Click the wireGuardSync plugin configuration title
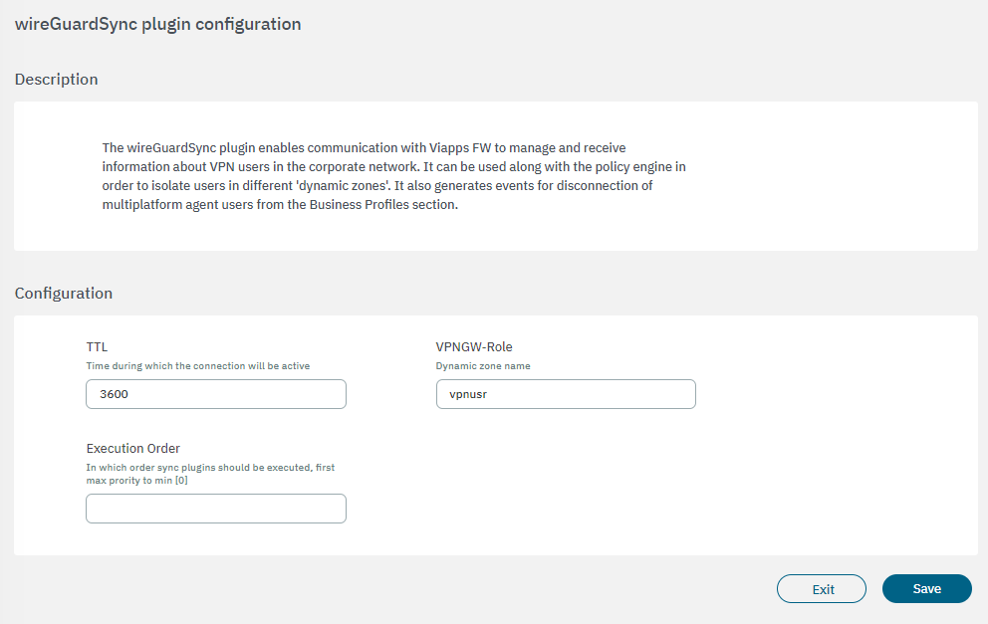This screenshot has height=624, width=988. [157, 24]
